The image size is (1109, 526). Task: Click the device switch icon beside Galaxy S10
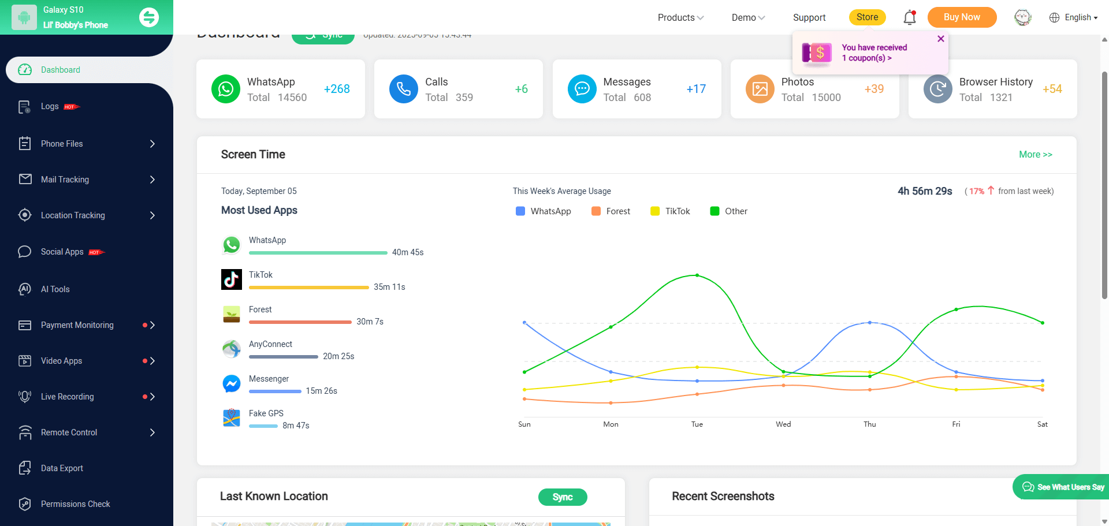149,17
